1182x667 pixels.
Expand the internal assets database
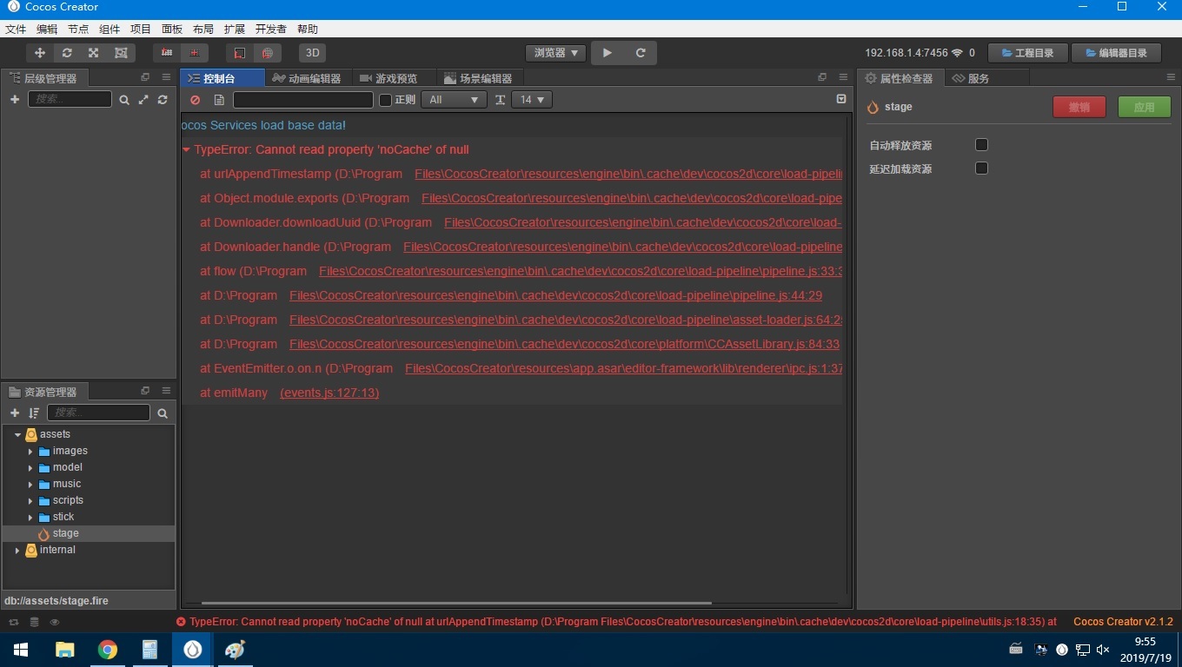pyautogui.click(x=17, y=551)
